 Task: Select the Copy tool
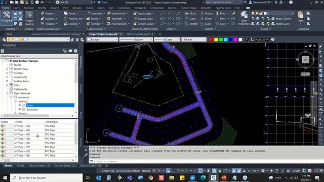(x=190, y=19)
